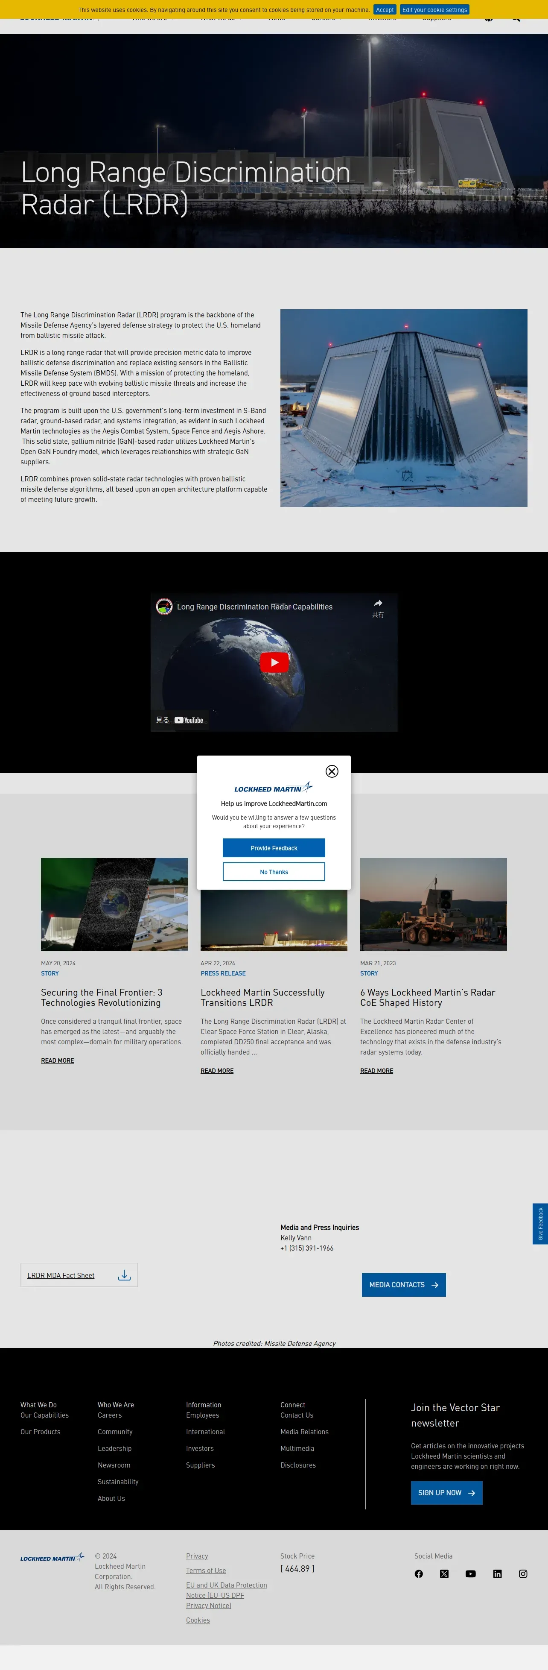
Task: Open the radar truck story thumbnail
Action: pos(433,904)
